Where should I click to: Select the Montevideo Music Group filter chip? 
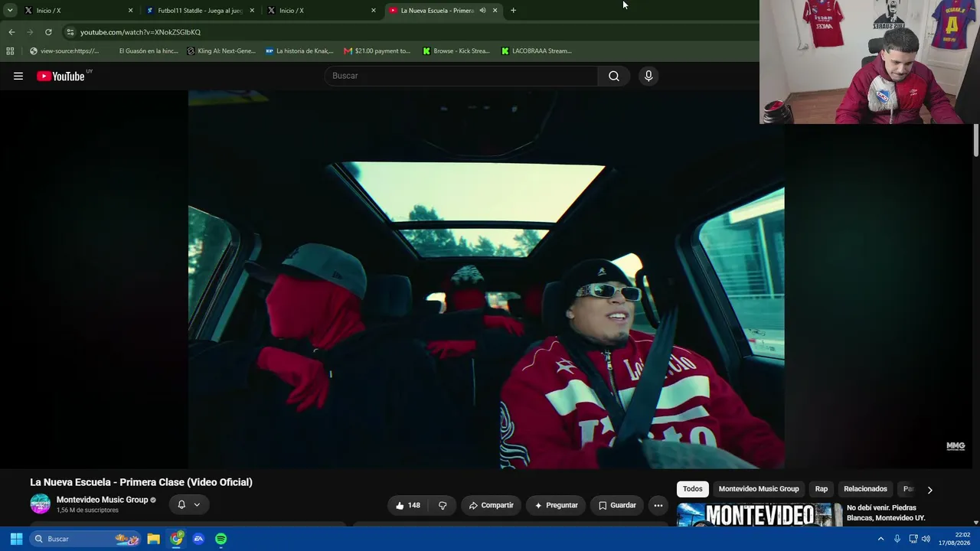[759, 489]
